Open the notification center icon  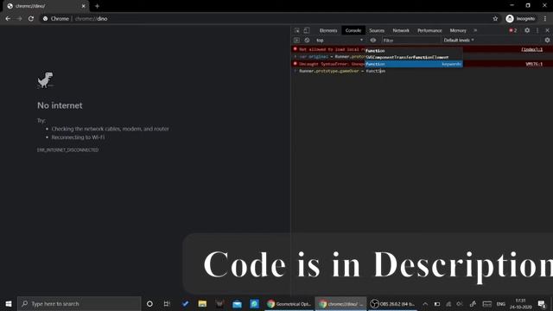pyautogui.click(x=542, y=303)
